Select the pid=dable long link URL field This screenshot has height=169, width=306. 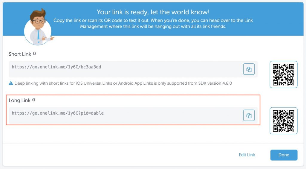(133, 115)
